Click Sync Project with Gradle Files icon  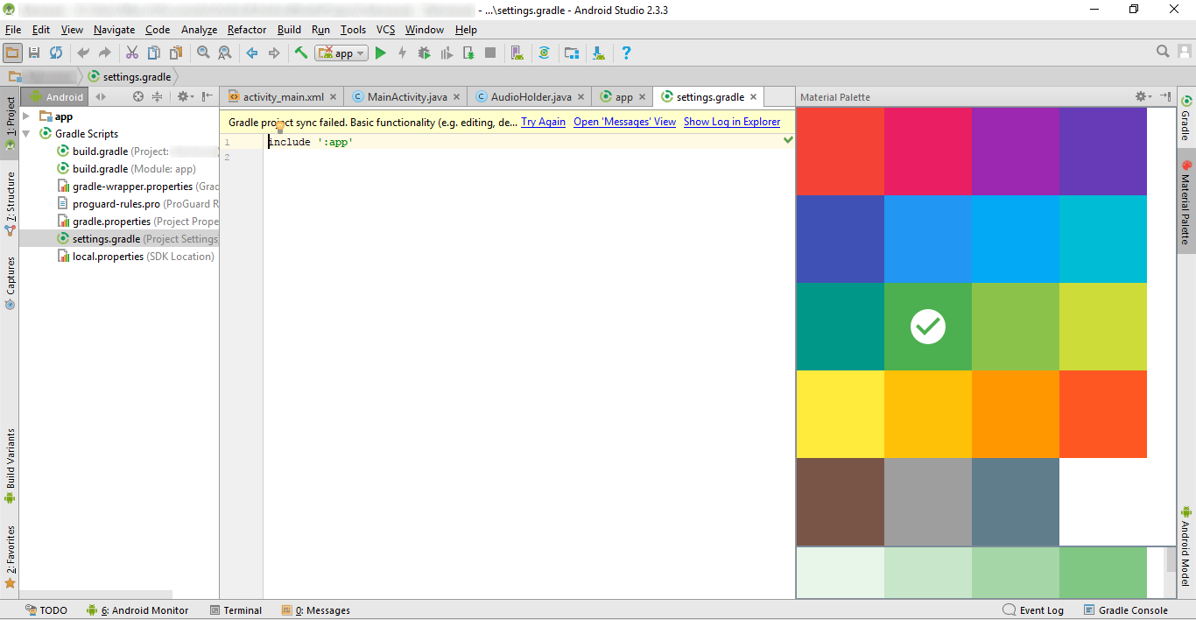pos(544,53)
